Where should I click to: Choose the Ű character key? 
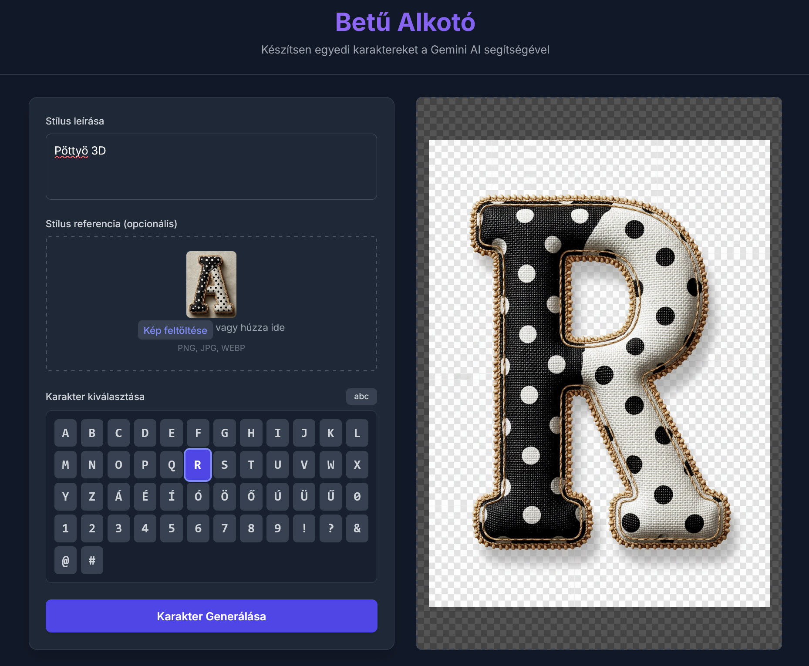tap(330, 497)
